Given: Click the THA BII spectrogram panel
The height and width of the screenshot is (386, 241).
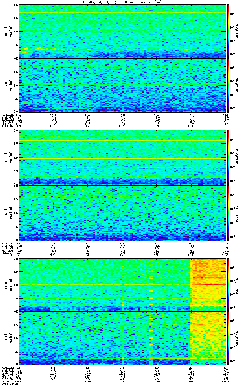Looking at the screenshot, I should [122, 85].
